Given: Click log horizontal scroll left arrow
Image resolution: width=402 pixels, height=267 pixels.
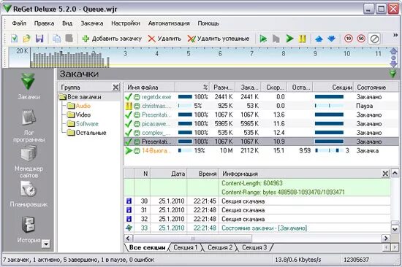Looking at the screenshot, I should click(x=128, y=239).
